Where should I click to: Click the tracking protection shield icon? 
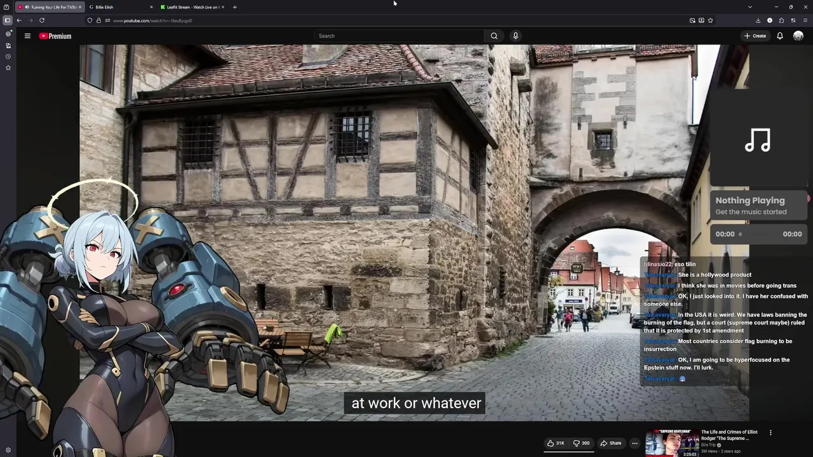pyautogui.click(x=90, y=20)
